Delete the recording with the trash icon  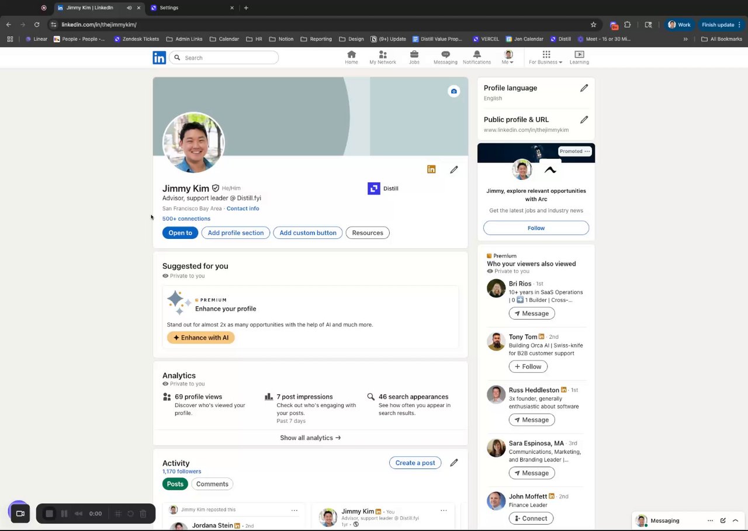(143, 513)
